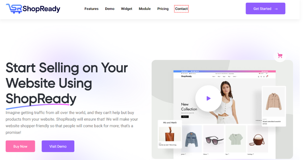The height and width of the screenshot is (160, 305).
Task: Open the Mix and Match card
Action: click(170, 134)
